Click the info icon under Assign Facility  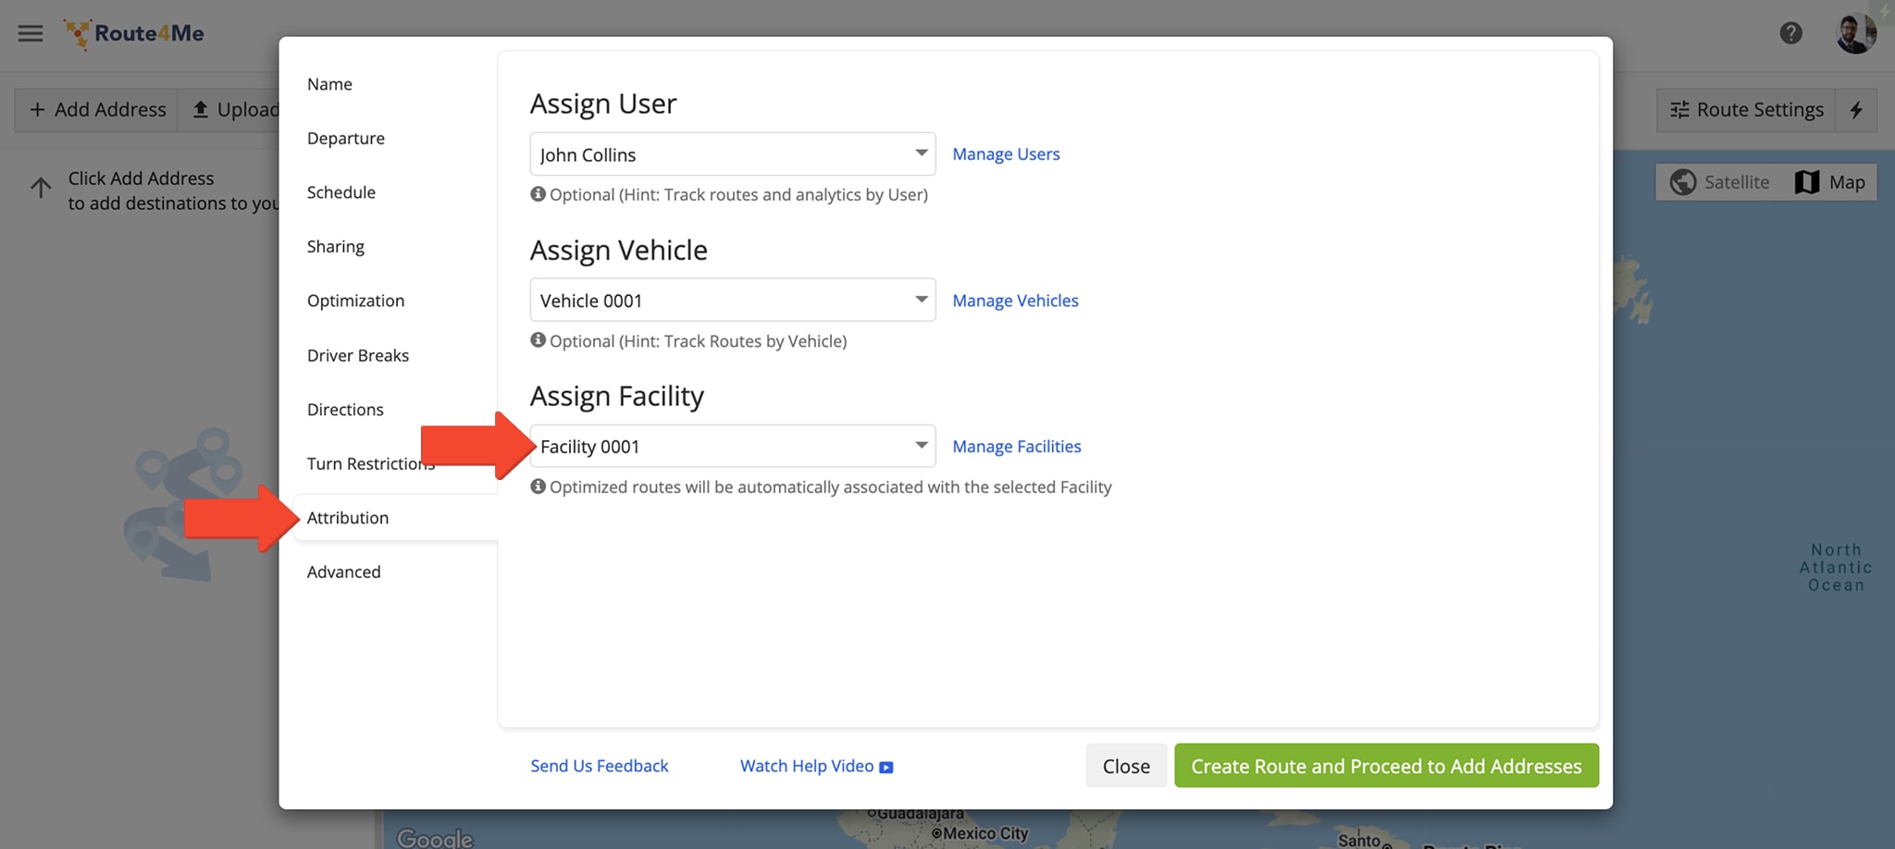(538, 486)
